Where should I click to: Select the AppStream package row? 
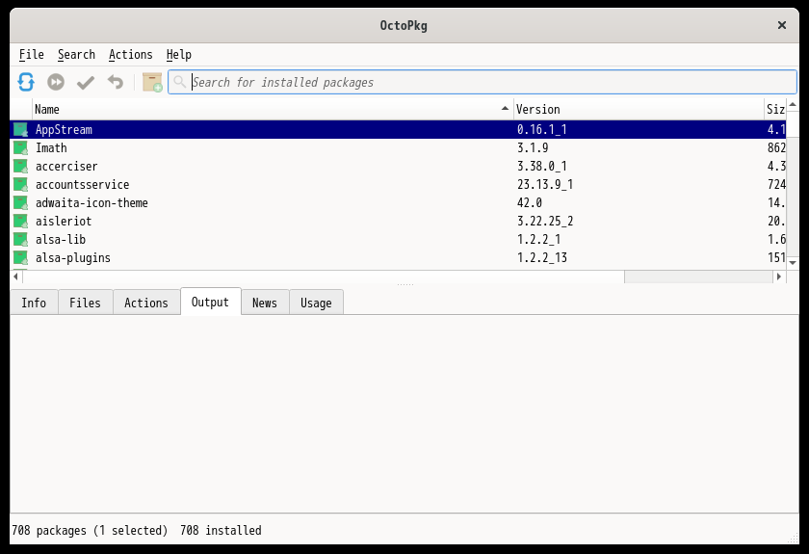pos(399,130)
